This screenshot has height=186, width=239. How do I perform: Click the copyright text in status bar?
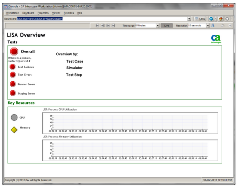28,180
